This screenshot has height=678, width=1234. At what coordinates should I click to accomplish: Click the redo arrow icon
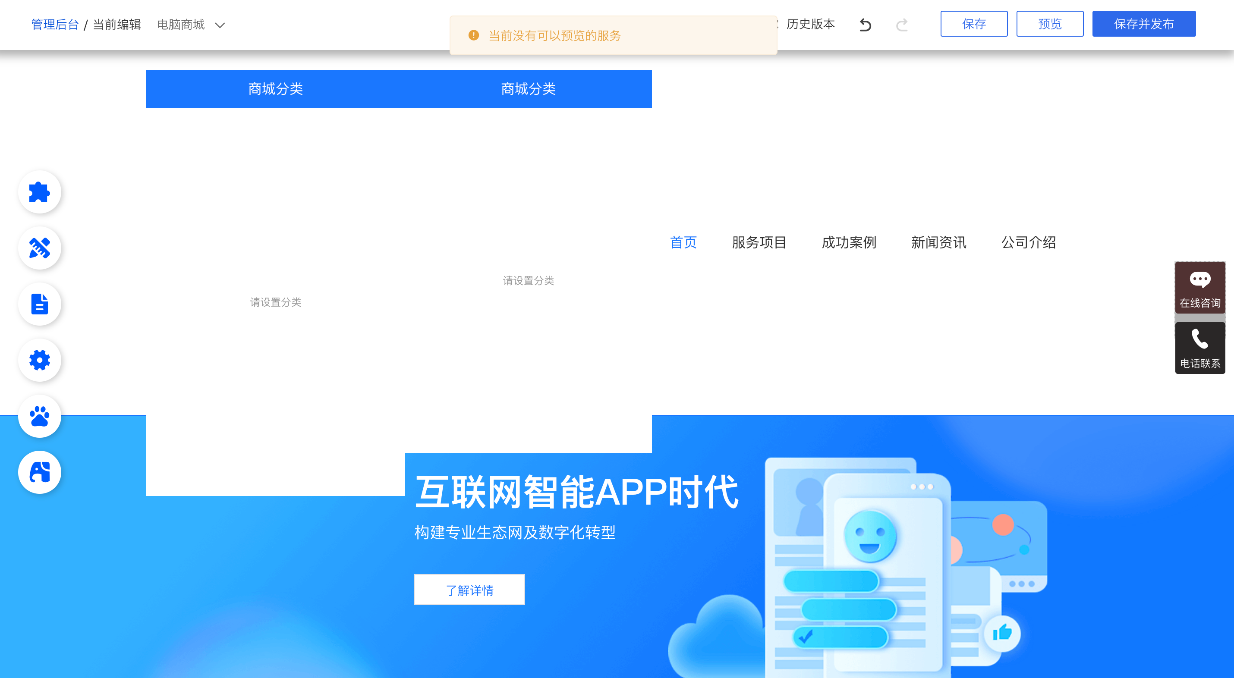901,25
